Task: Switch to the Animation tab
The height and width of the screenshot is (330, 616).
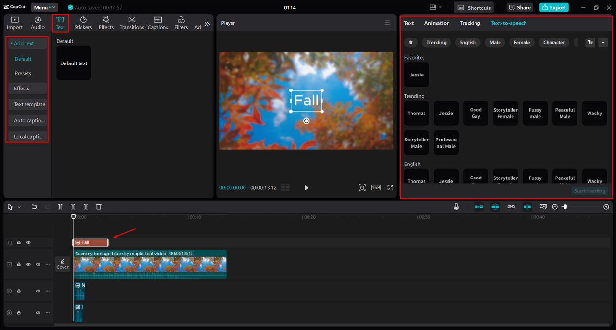Action: pyautogui.click(x=437, y=23)
